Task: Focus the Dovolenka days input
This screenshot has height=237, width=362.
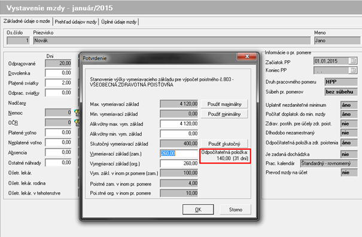Action: (58, 73)
